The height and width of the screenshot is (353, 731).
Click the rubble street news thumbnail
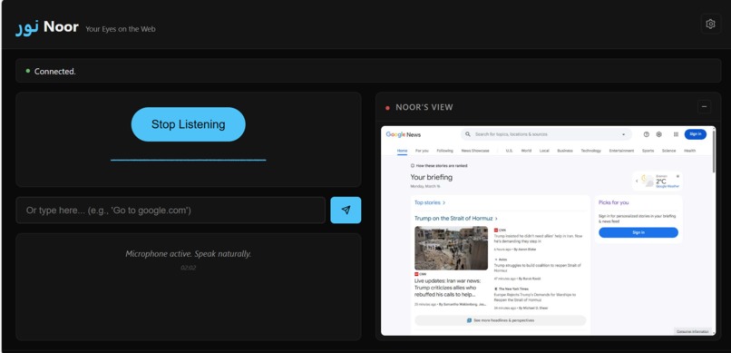point(451,248)
